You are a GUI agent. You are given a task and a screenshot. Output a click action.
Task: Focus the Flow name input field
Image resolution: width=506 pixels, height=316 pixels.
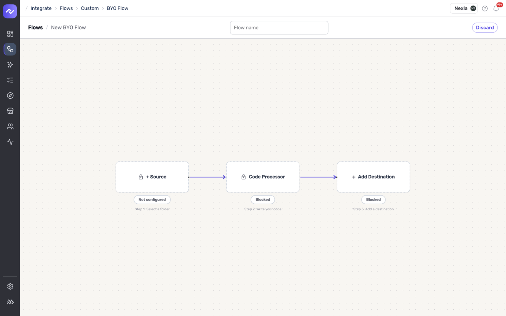point(279,28)
